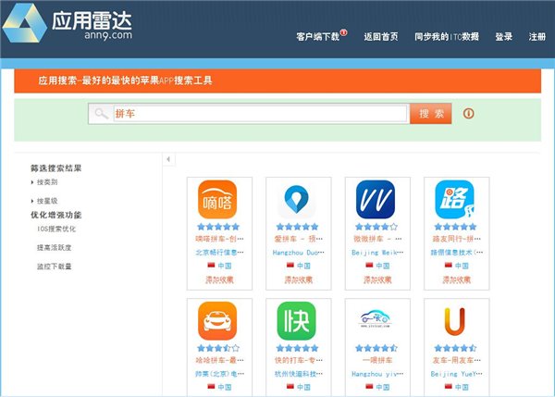Open the orange U app icon
555x397 pixels.
[454, 321]
